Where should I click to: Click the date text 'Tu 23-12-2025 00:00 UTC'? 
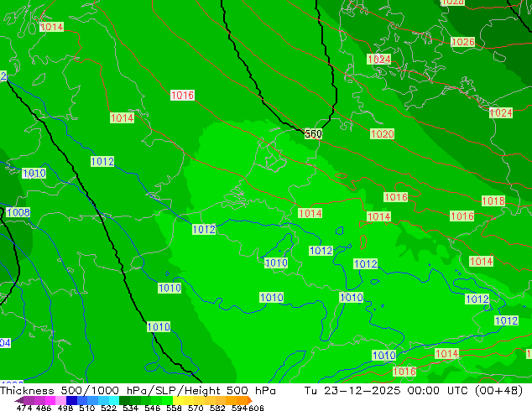388,391
